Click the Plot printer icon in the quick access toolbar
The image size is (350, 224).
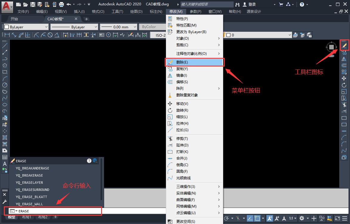point(61,4)
